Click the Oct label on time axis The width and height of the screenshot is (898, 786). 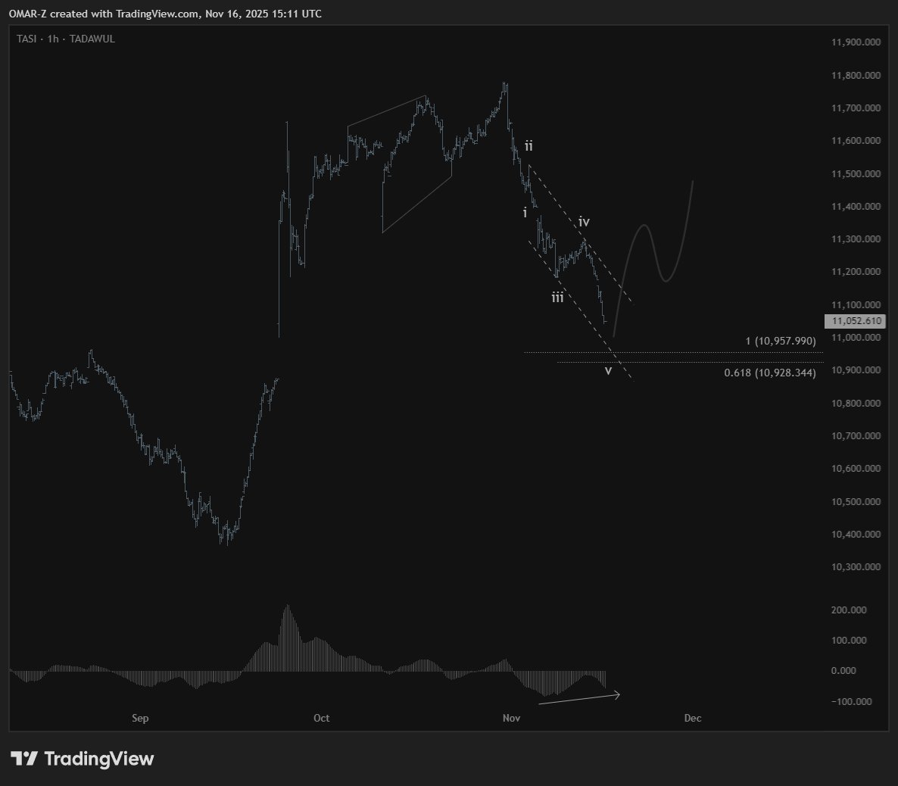(321, 718)
